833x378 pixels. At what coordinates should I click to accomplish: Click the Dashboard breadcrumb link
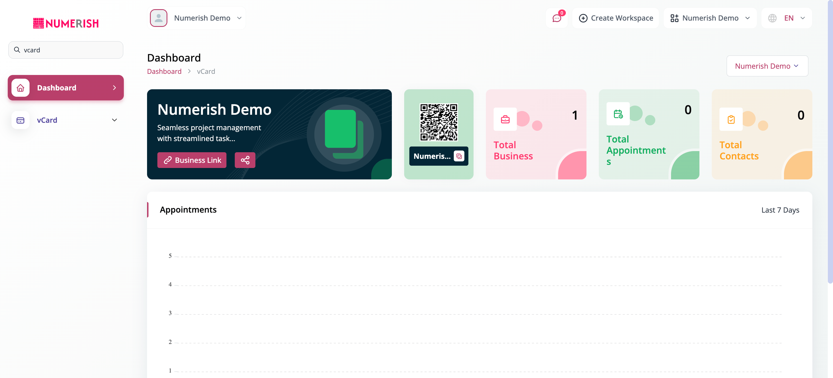click(164, 71)
